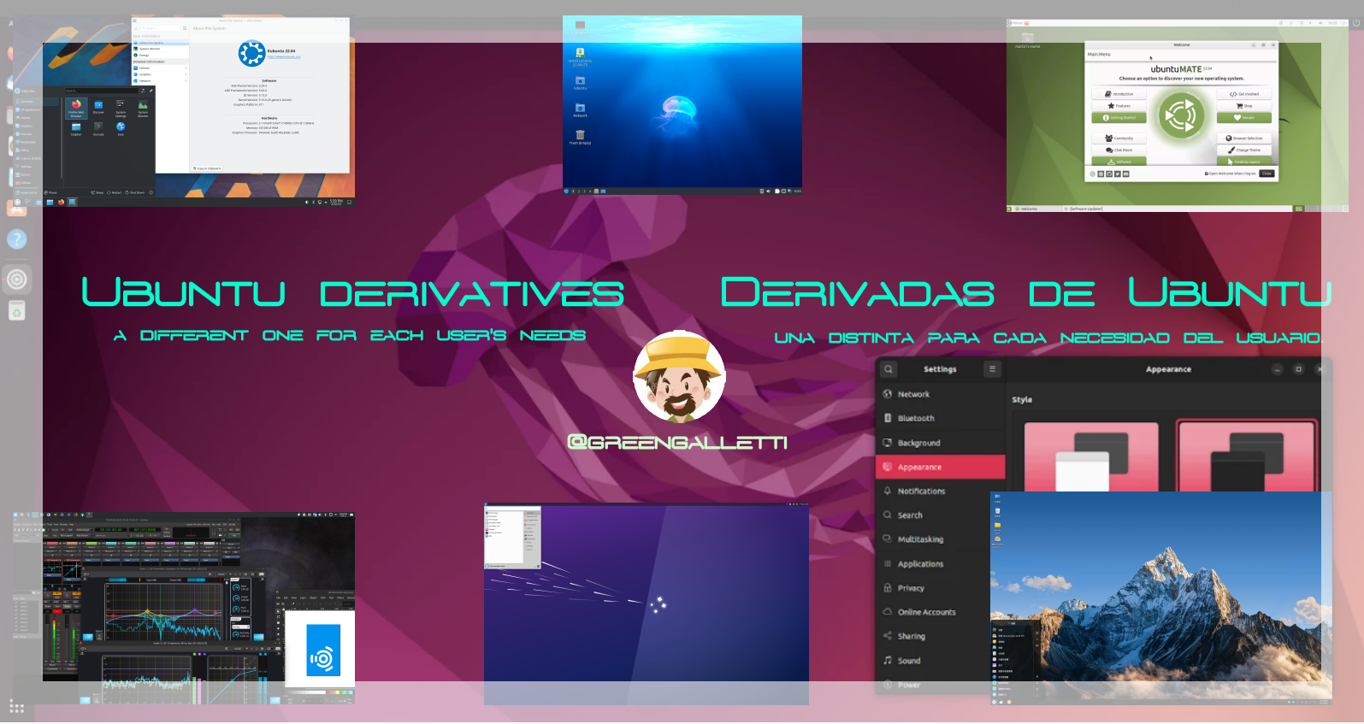Click volume icon in Kubuntu system tray
Screen dimensions: 1364x724
tap(307, 202)
